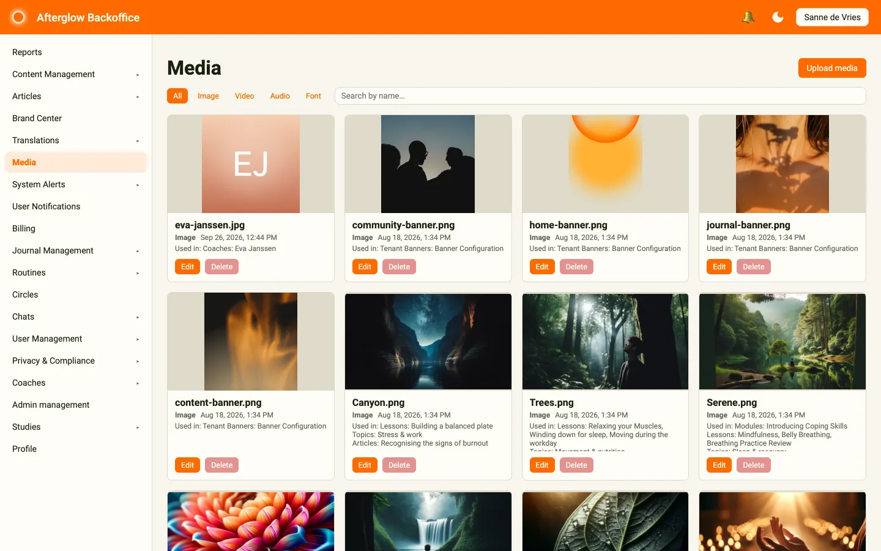
Task: Navigate to Billing page
Action: pos(76,228)
